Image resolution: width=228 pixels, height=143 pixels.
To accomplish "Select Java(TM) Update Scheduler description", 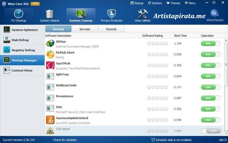I will click(x=73, y=123).
